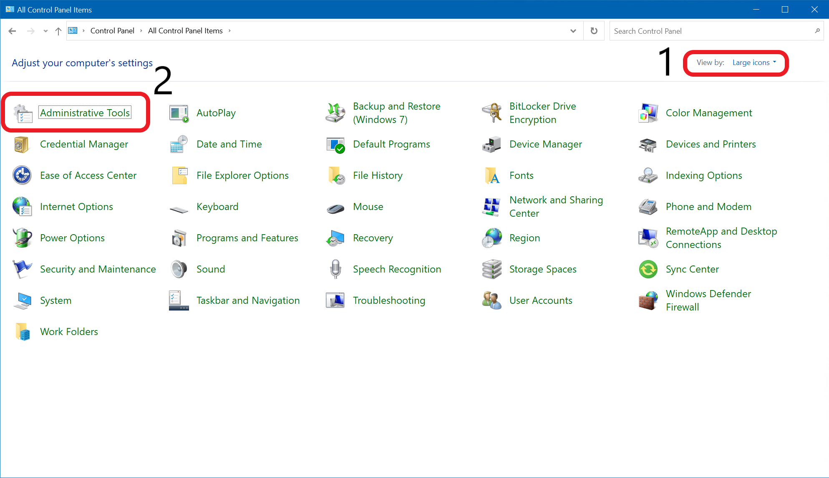Image resolution: width=829 pixels, height=478 pixels.
Task: Click the File Explorer Options icon
Action: [179, 176]
